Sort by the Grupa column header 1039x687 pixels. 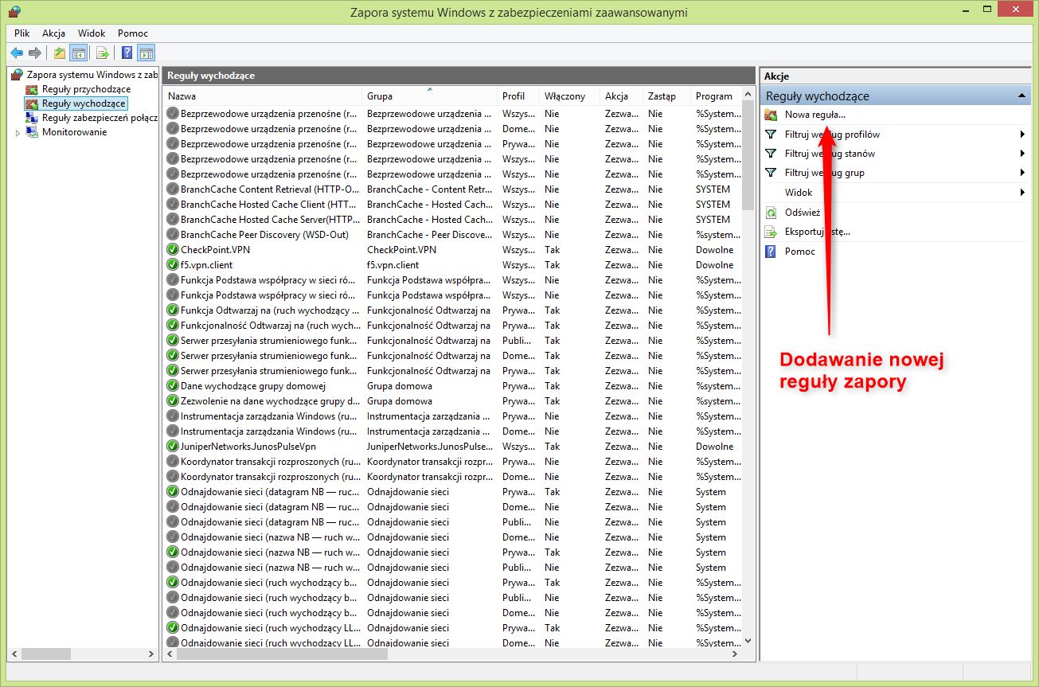[430, 96]
